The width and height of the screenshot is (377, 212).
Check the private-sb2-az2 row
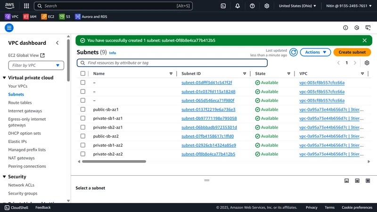click(83, 154)
